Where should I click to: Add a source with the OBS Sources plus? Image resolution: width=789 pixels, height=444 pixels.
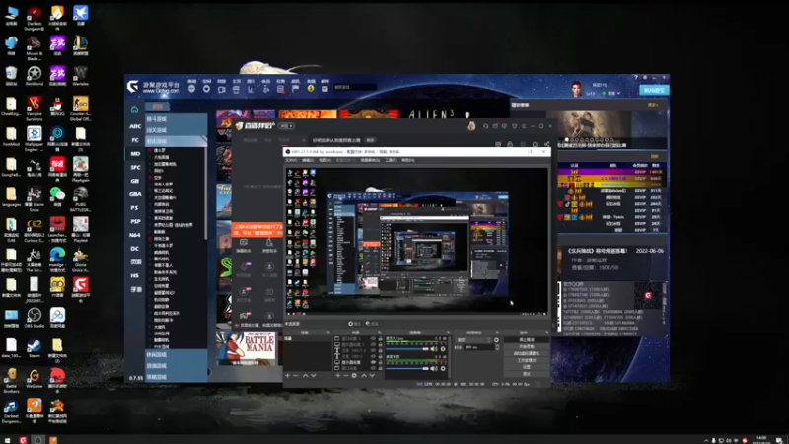[337, 376]
